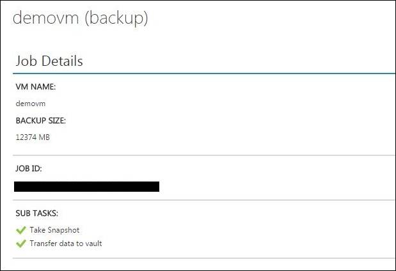Viewport: 396px width, 271px height.
Task: Click the BACKUP SIZE label
Action: [x=40, y=120]
